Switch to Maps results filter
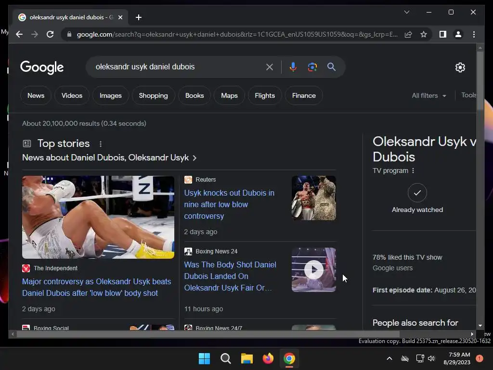This screenshot has width=493, height=370. 229,96
